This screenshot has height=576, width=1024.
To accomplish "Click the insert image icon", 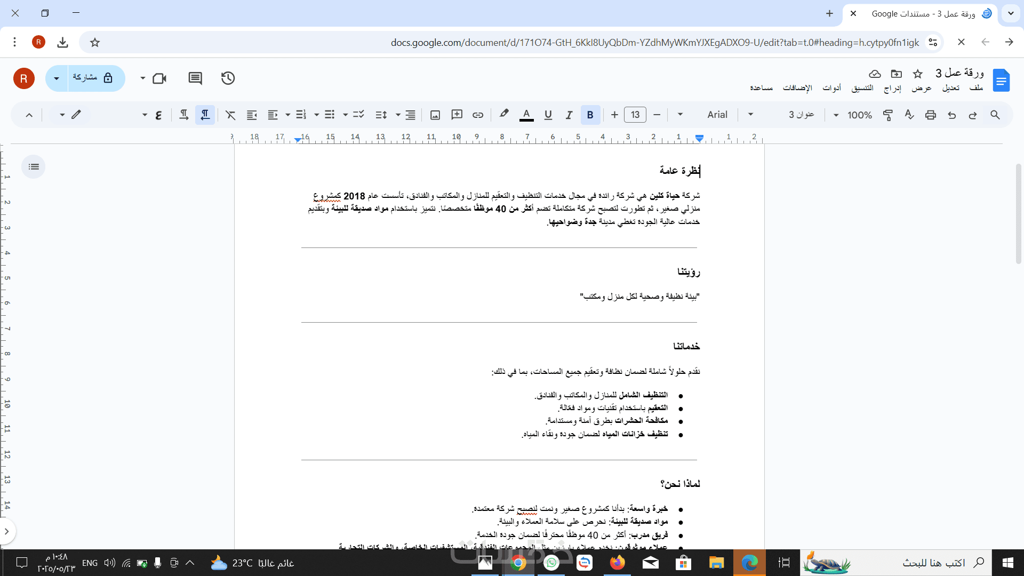I will pyautogui.click(x=435, y=115).
